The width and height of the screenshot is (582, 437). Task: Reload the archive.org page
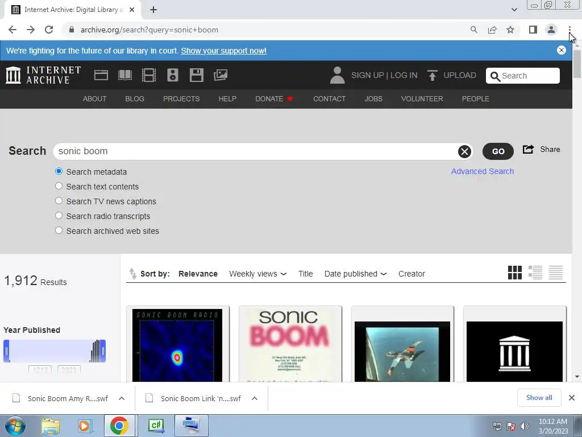pos(49,30)
